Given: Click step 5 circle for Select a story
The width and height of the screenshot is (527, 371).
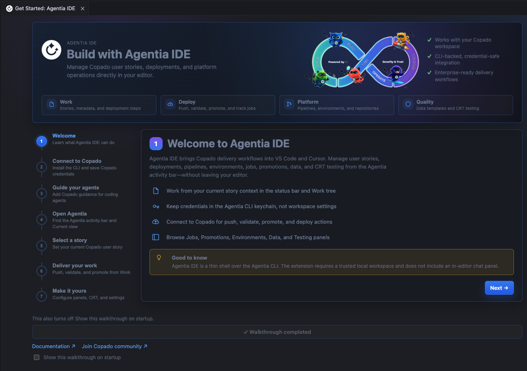Looking at the screenshot, I should point(41,246).
